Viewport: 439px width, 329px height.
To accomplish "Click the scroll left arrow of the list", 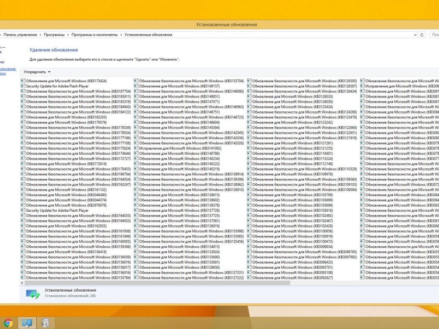I will 22,283.
